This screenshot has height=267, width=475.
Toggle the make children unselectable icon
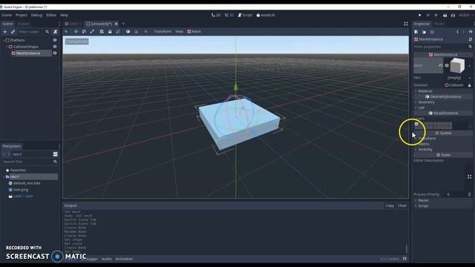118,31
